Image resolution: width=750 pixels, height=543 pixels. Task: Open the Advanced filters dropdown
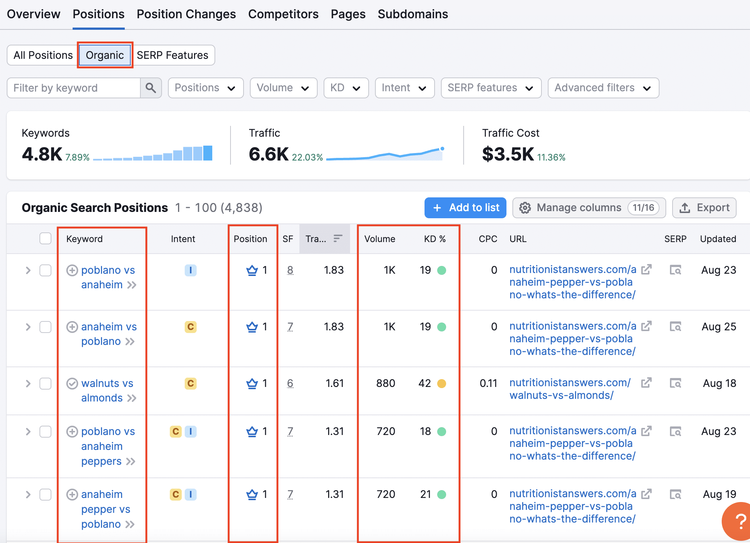tap(603, 88)
